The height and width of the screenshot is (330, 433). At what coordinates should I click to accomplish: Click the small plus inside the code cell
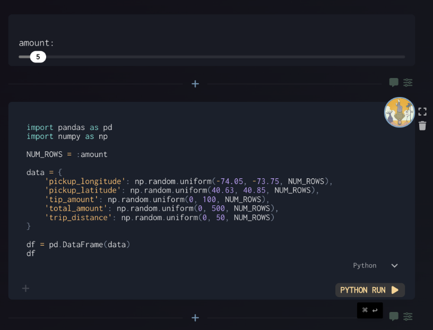tap(25, 289)
